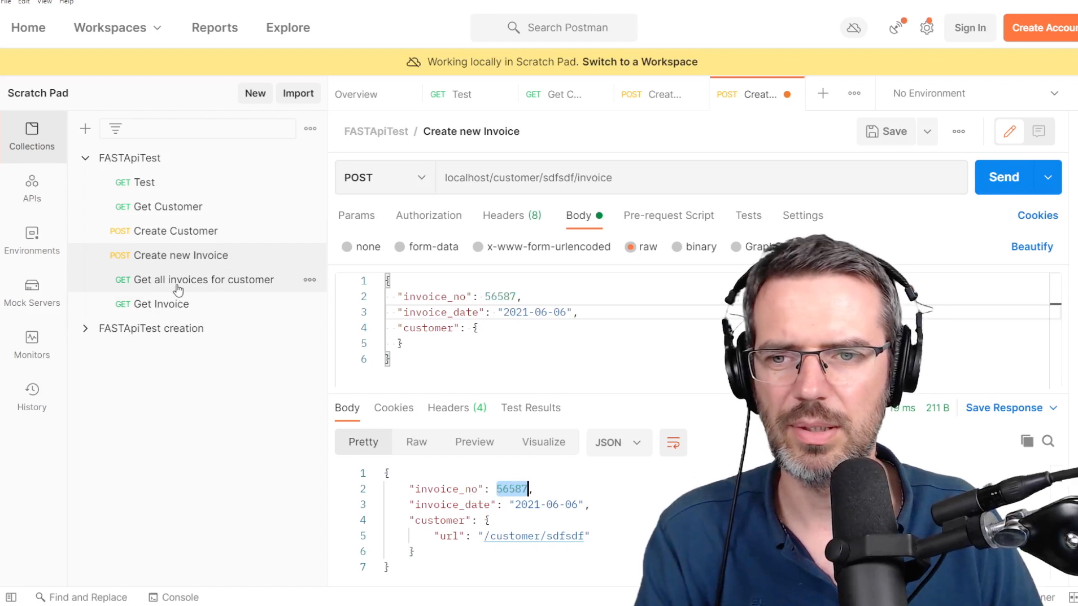Open the History sidebar panel
The width and height of the screenshot is (1078, 606).
tap(32, 397)
